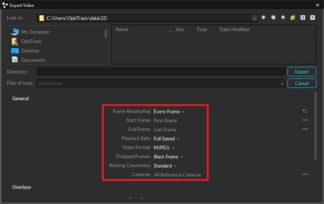Click the Forward navigation arrow icon
324x204 pixels.
[273, 18]
